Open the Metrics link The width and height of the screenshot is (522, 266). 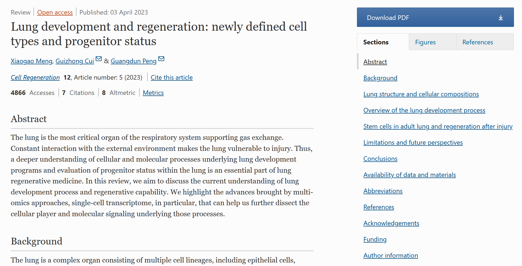[x=153, y=93]
